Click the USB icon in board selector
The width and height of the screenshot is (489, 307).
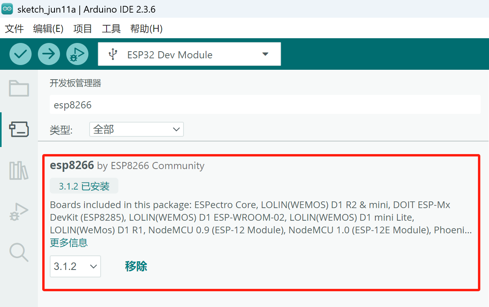pos(113,54)
